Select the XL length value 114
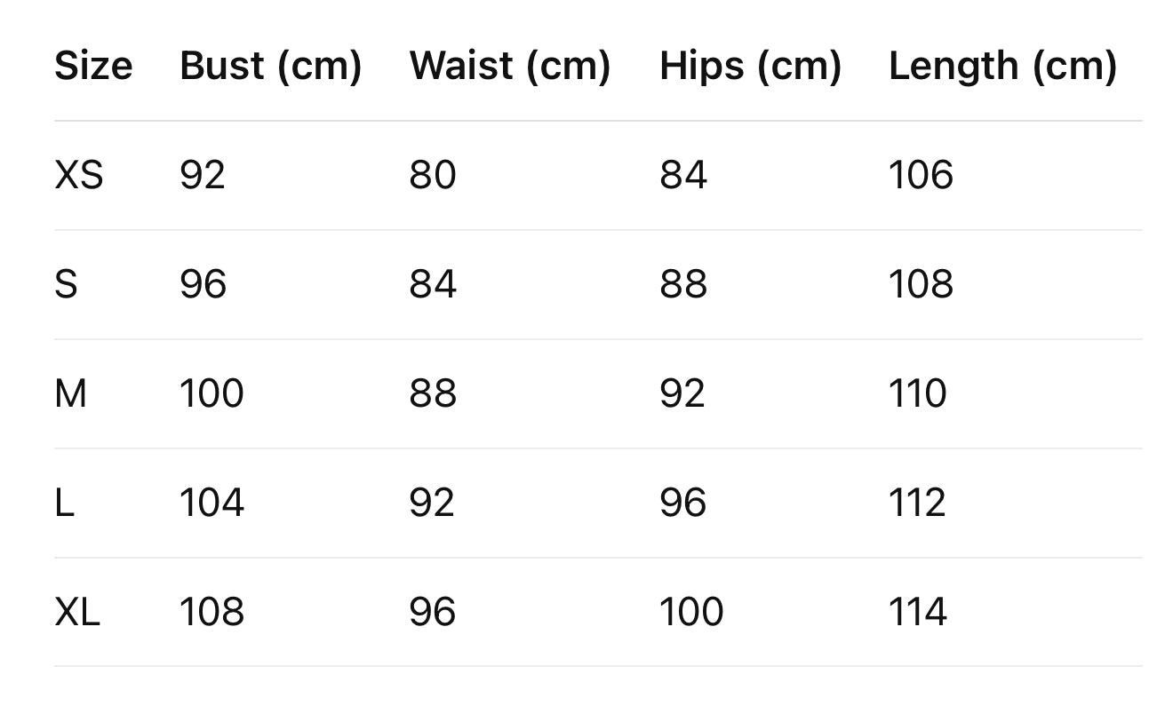 tap(918, 612)
